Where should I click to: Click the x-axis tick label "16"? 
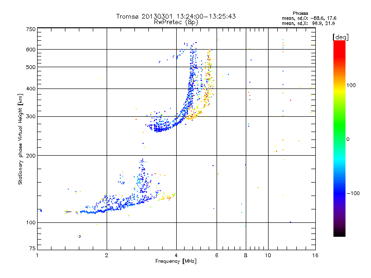click(x=315, y=255)
